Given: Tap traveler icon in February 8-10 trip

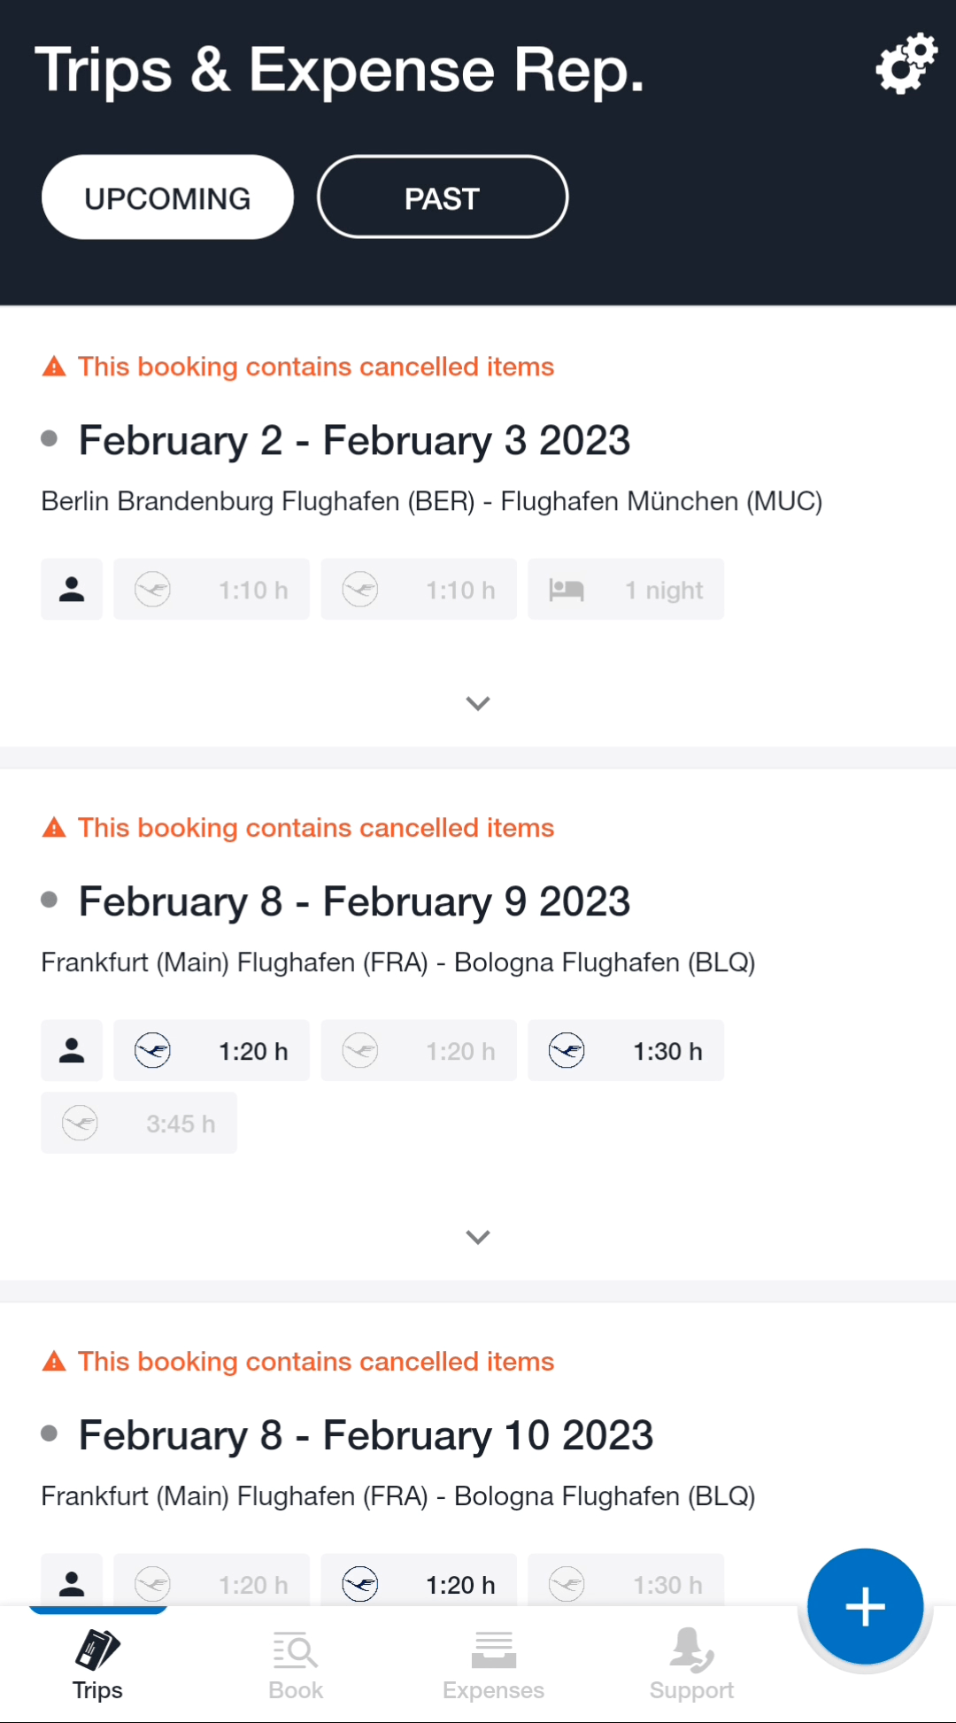Looking at the screenshot, I should point(72,1580).
